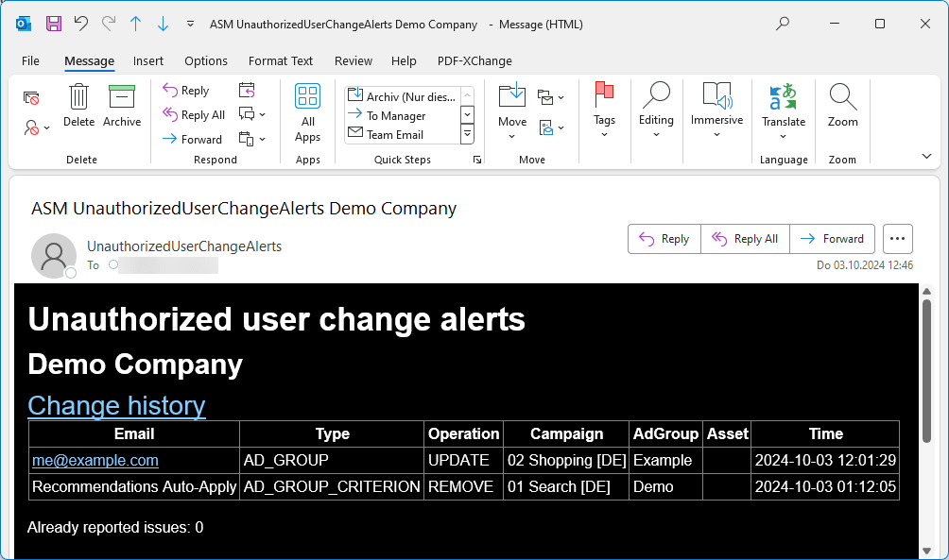Forward the email from the ribbon

pyautogui.click(x=192, y=138)
